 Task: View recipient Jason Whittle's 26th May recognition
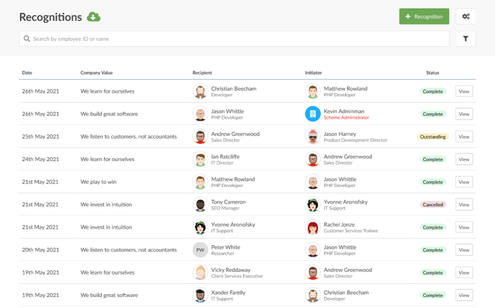[x=464, y=114]
